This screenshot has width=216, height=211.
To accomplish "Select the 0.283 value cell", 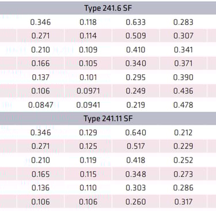I will click(x=183, y=22).
